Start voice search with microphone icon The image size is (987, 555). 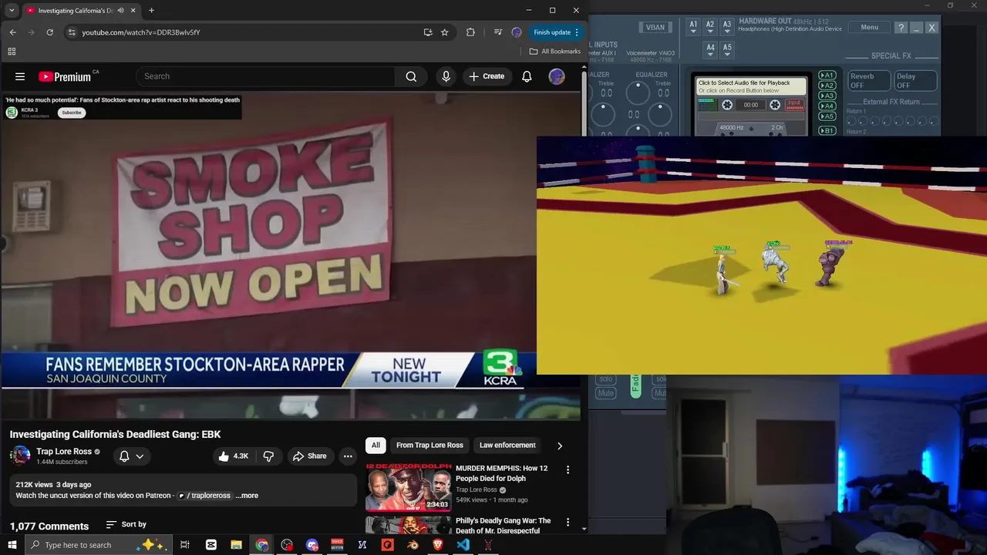pyautogui.click(x=446, y=76)
